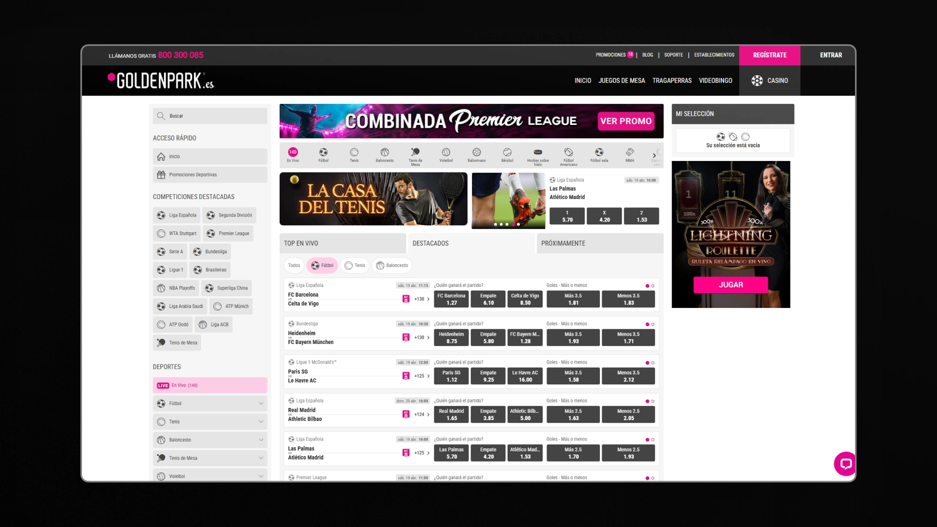The width and height of the screenshot is (937, 527).
Task: Open Videobingo in main menu
Action: tap(715, 81)
